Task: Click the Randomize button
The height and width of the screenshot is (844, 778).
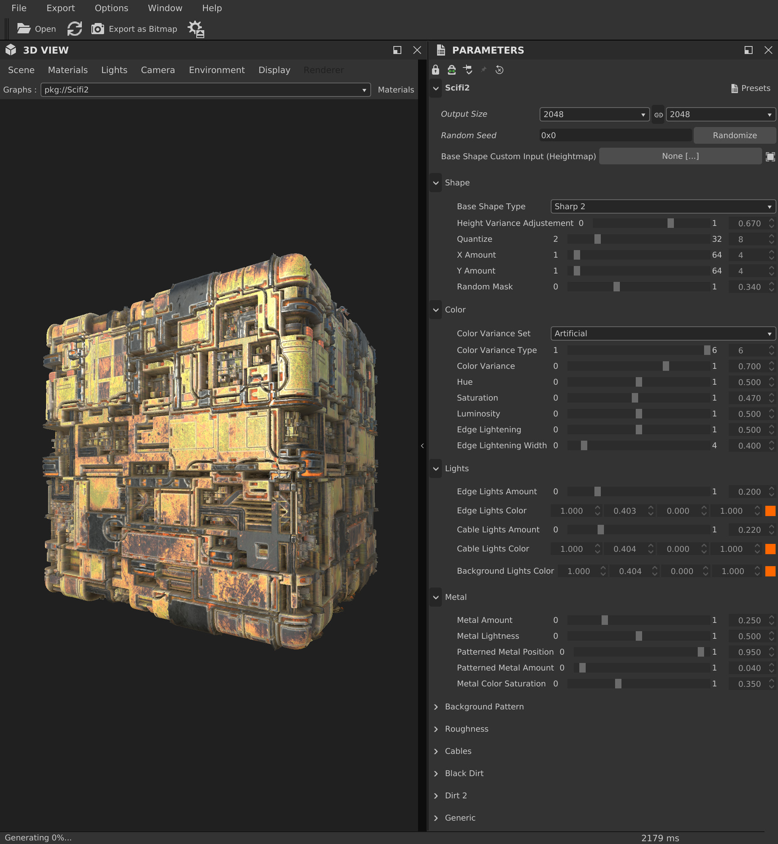Action: 734,135
